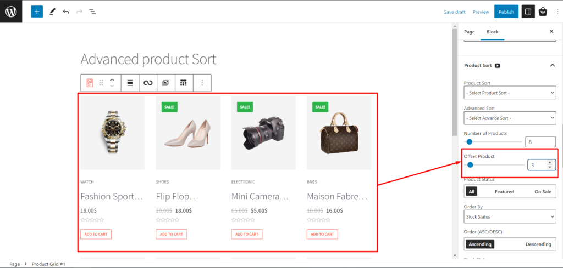The image size is (563, 268).
Task: Switch to the Page tab
Action: click(470, 31)
